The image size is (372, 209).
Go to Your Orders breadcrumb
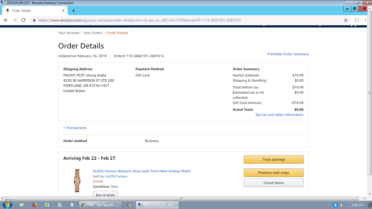pyautogui.click(x=93, y=33)
